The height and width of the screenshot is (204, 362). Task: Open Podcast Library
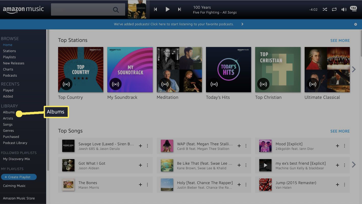click(x=15, y=143)
